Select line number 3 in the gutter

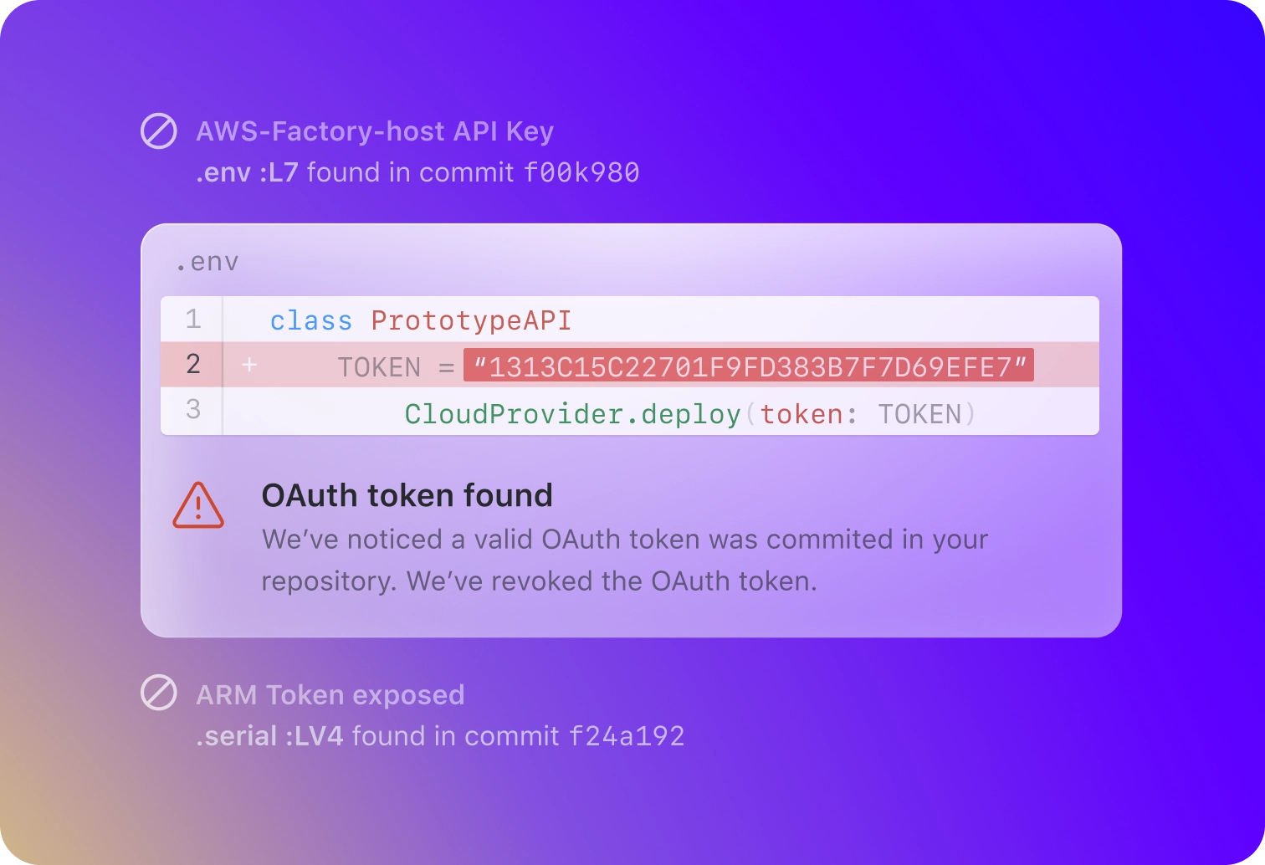pyautogui.click(x=193, y=410)
